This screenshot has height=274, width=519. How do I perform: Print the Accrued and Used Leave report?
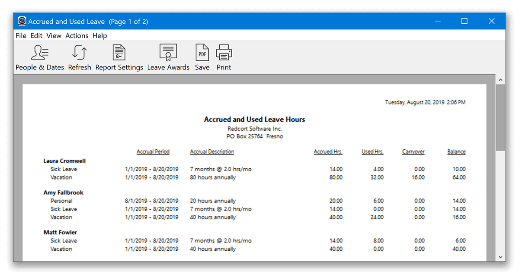[x=224, y=57]
